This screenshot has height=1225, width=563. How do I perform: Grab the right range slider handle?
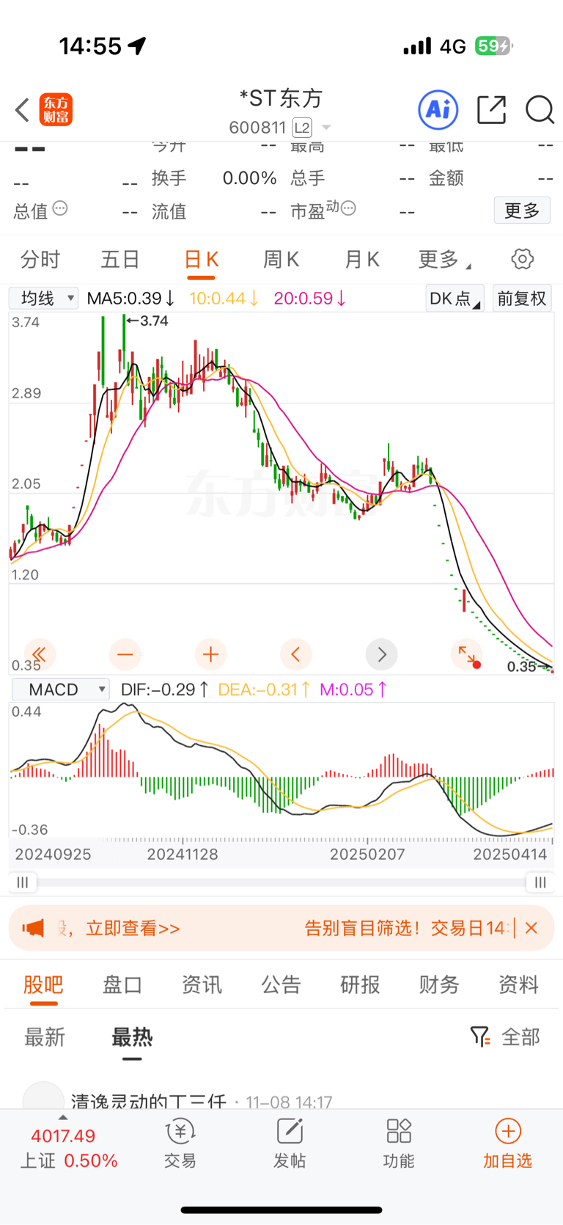[x=540, y=882]
